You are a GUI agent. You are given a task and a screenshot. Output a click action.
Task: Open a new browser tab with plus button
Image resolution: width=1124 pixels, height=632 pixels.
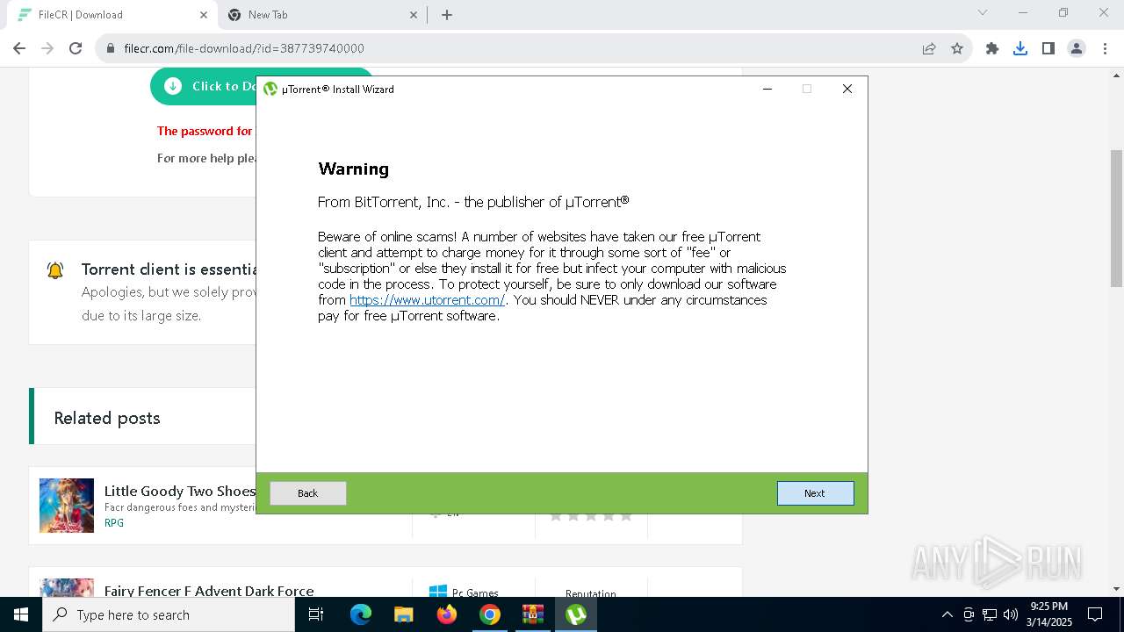pos(447,15)
